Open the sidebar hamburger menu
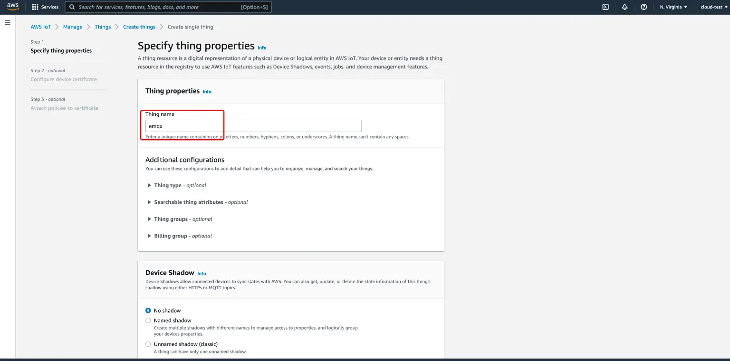The height and width of the screenshot is (361, 730). pos(7,22)
